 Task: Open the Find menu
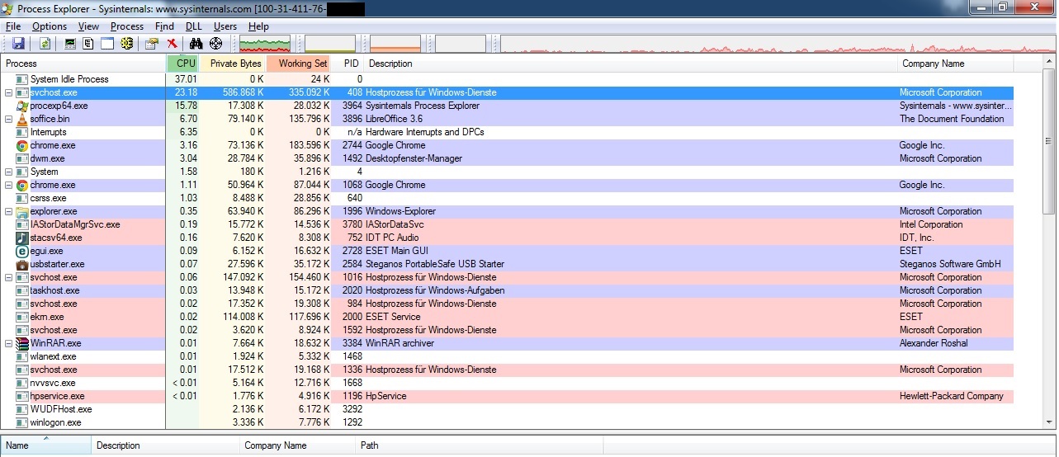click(x=164, y=26)
